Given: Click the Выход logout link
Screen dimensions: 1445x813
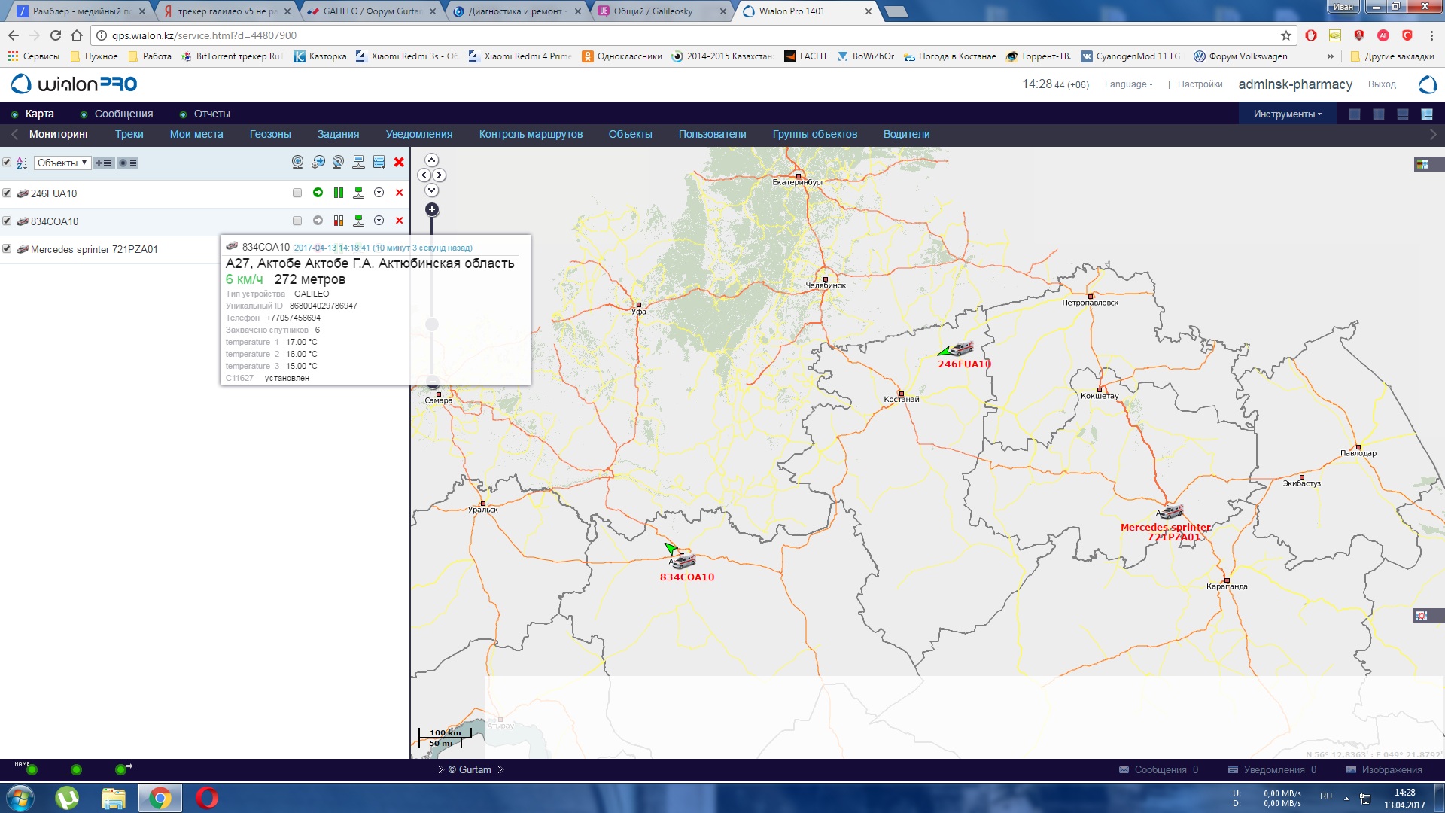Looking at the screenshot, I should click(x=1382, y=84).
